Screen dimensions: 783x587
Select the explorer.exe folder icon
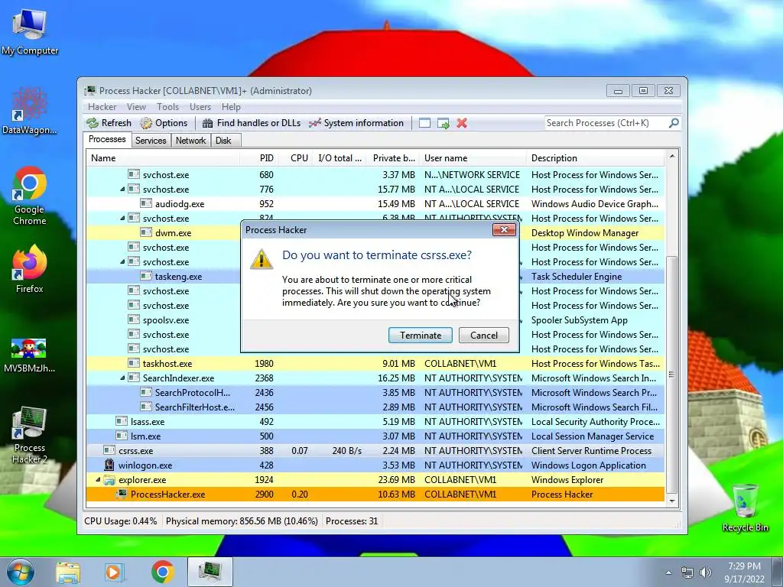pyautogui.click(x=109, y=480)
